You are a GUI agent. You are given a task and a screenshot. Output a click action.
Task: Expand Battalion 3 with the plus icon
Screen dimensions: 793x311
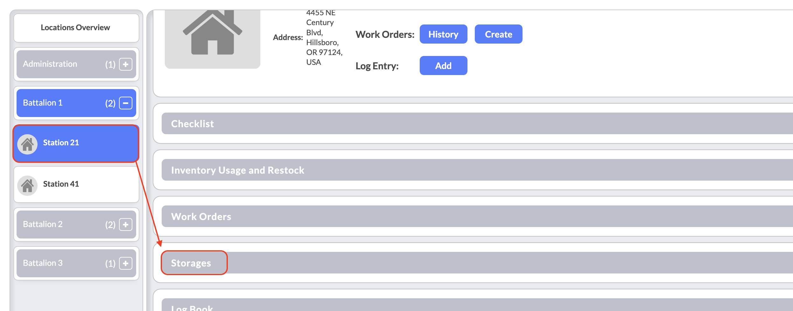click(126, 263)
